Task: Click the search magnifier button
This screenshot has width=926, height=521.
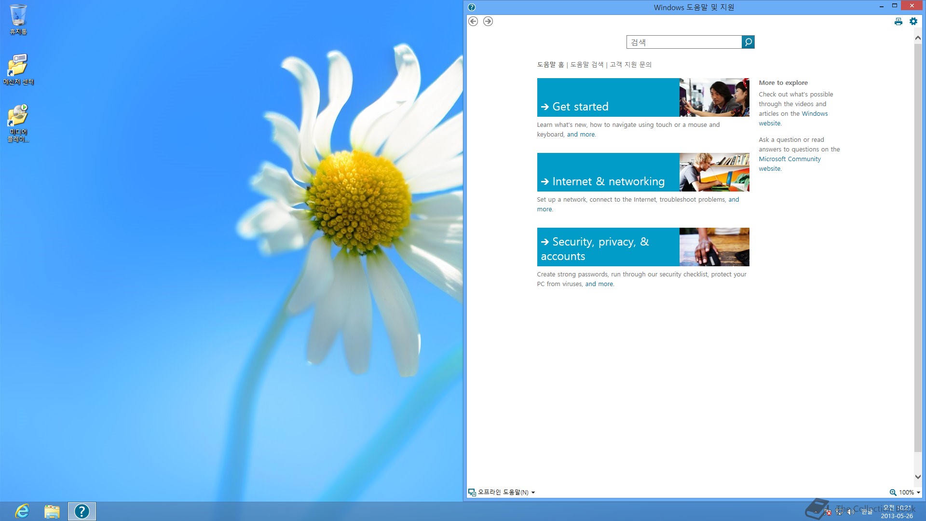Action: pos(748,42)
